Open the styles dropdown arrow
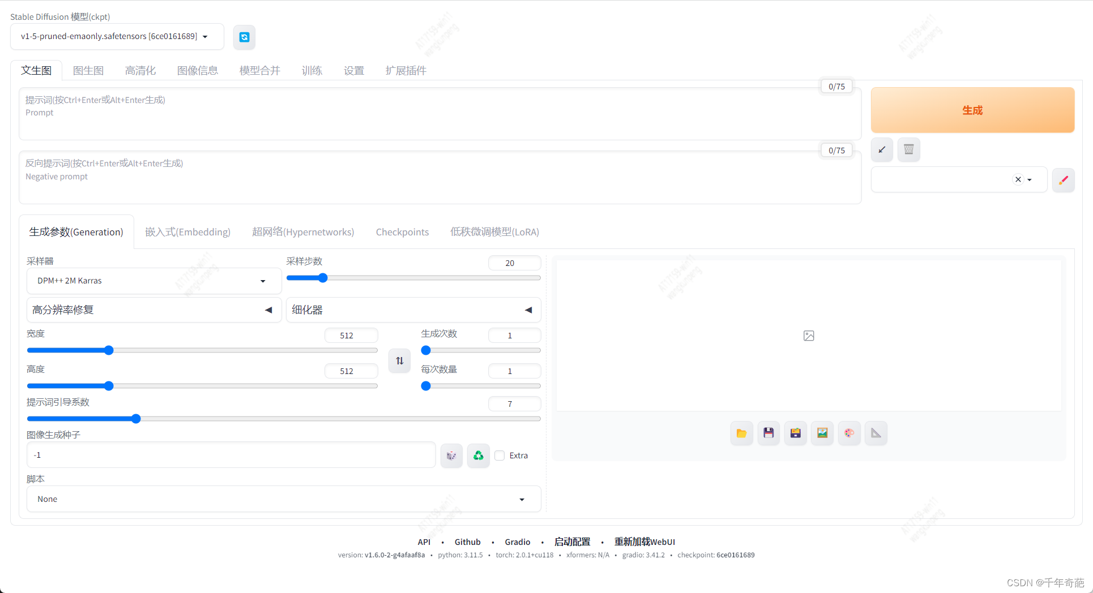Image resolution: width=1093 pixels, height=593 pixels. point(1030,180)
